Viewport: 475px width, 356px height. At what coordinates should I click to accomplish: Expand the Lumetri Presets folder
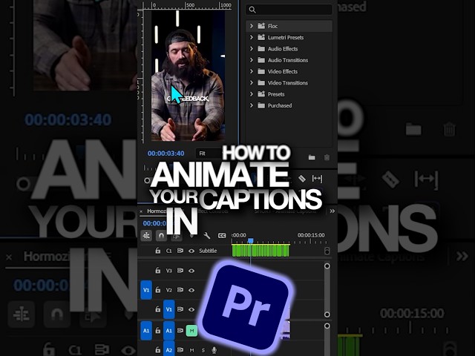(x=251, y=37)
